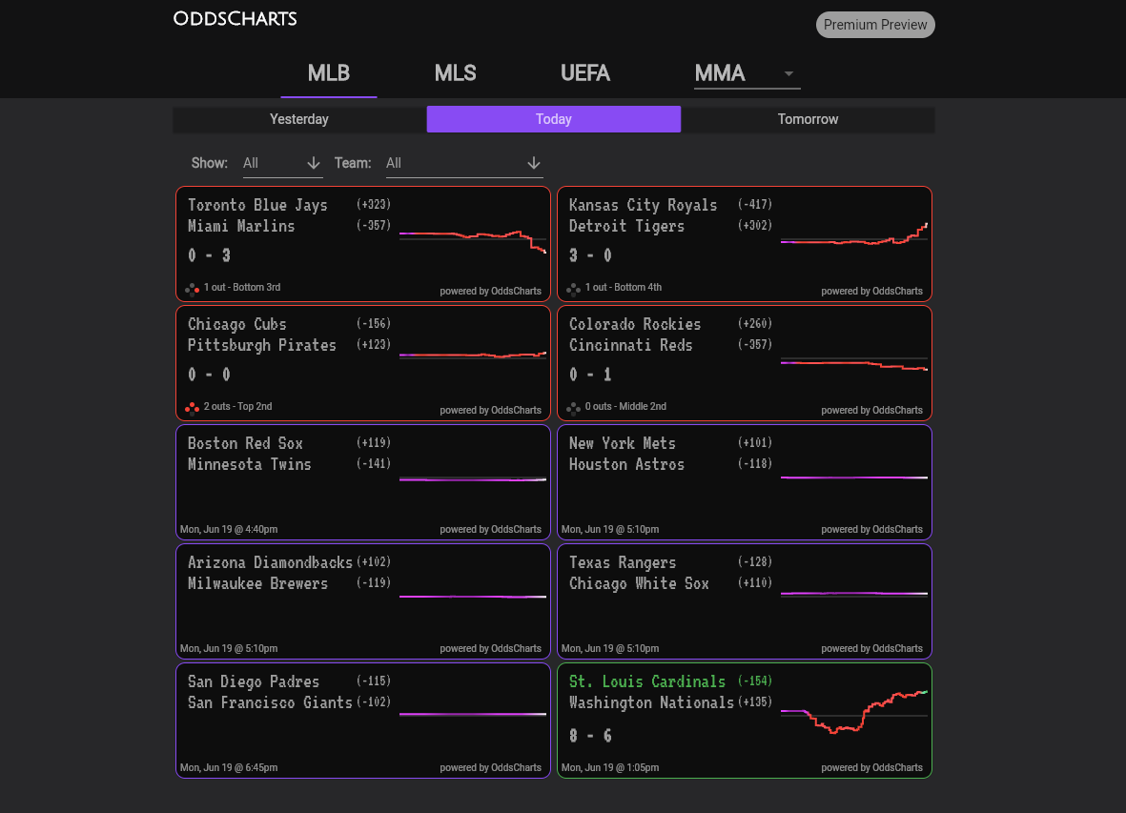
Task: Open the Team filter dropdown
Action: tap(464, 163)
